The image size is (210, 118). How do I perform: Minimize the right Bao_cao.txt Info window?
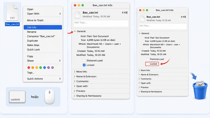pyautogui.click(x=144, y=10)
